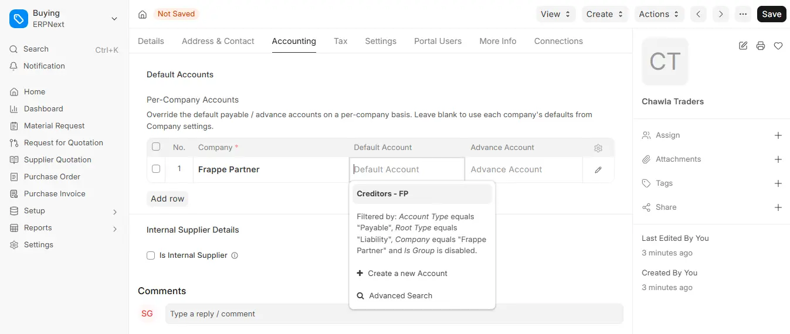This screenshot has width=790, height=334.
Task: Click the print icon
Action: click(761, 46)
